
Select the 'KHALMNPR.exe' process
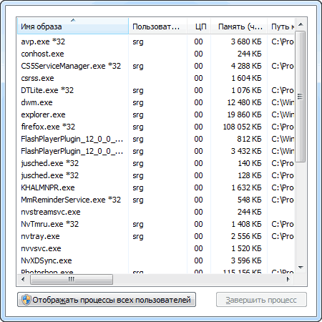click(156, 187)
